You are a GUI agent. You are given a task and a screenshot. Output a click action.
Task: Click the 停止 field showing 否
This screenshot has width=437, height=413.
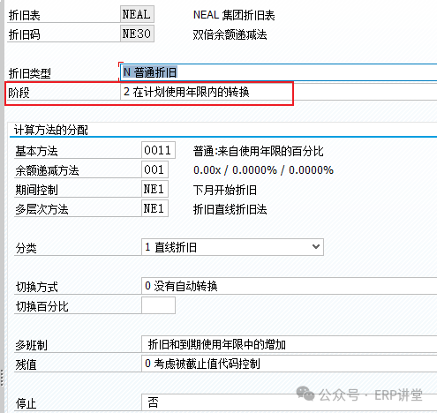290,402
